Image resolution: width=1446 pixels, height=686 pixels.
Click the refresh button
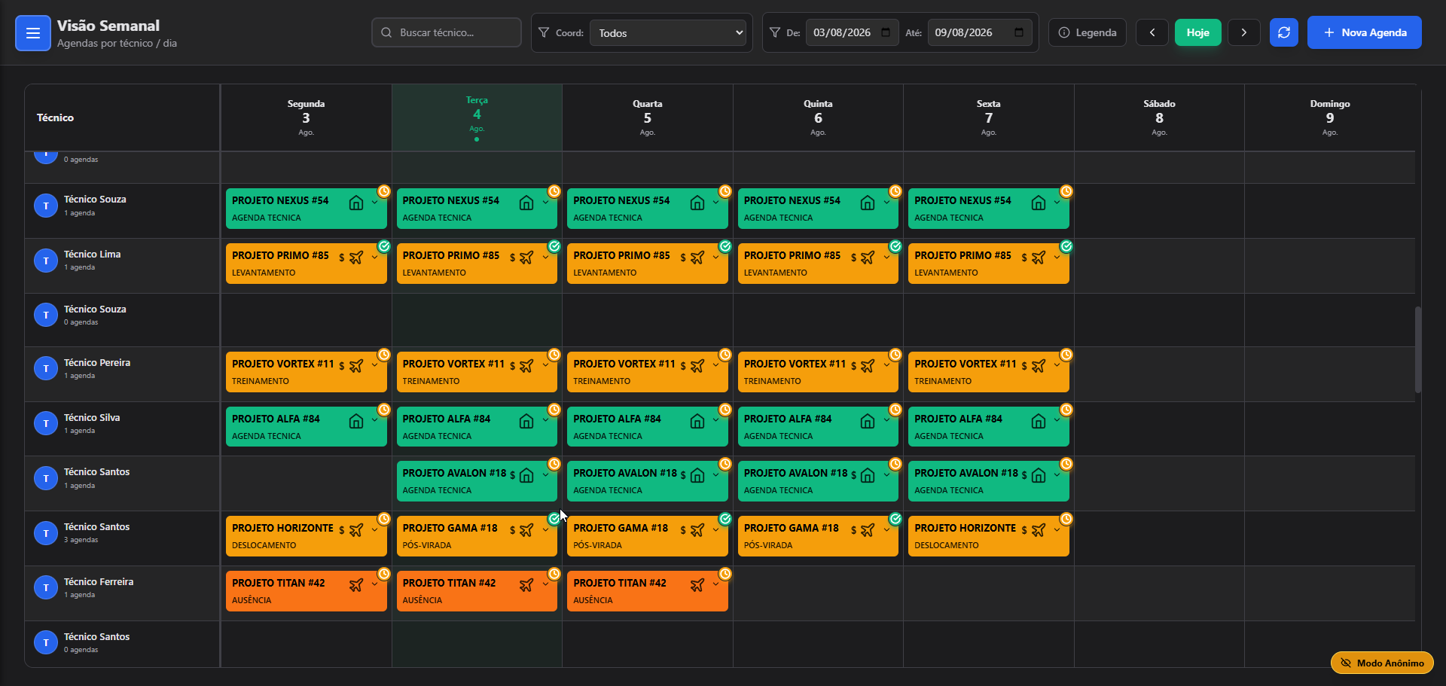[1284, 32]
